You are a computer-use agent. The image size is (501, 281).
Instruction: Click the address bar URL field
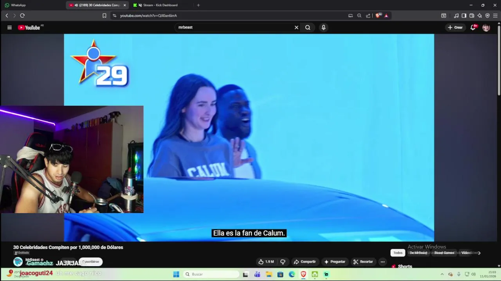231,16
